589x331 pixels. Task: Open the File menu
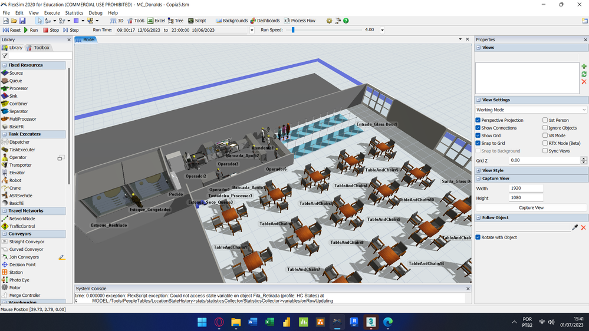click(6, 13)
